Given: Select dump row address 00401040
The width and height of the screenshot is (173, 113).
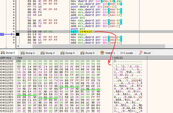Looking at the screenshot, I should [x=7, y=72].
